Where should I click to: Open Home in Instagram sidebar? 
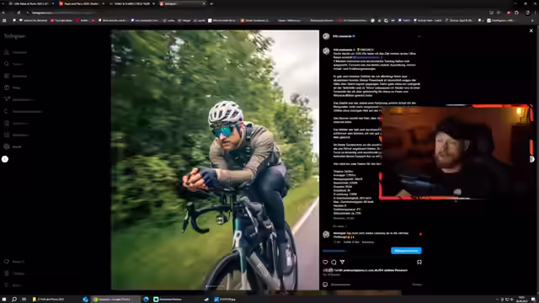7,52
